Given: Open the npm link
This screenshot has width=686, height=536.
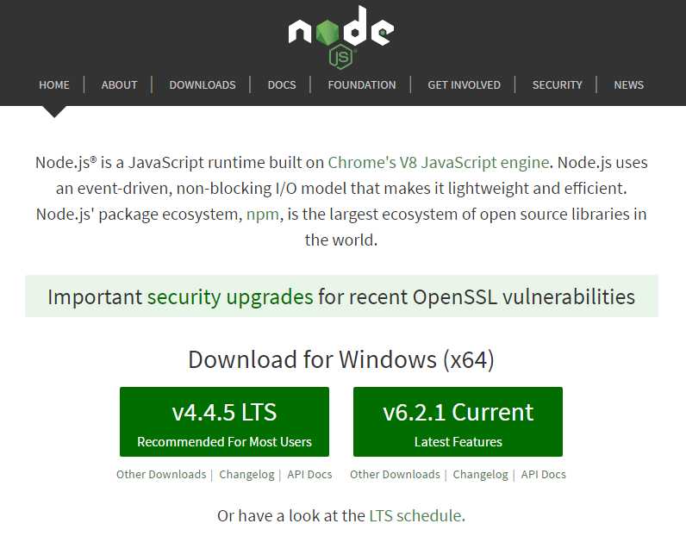Looking at the screenshot, I should [262, 214].
